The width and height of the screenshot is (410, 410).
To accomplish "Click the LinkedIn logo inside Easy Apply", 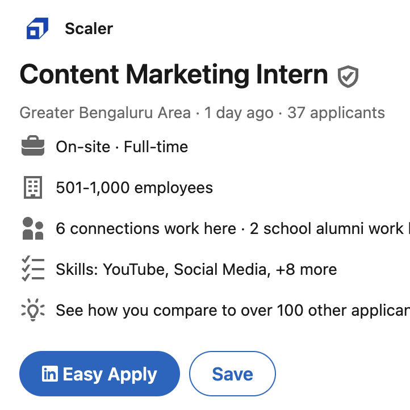I will [50, 374].
